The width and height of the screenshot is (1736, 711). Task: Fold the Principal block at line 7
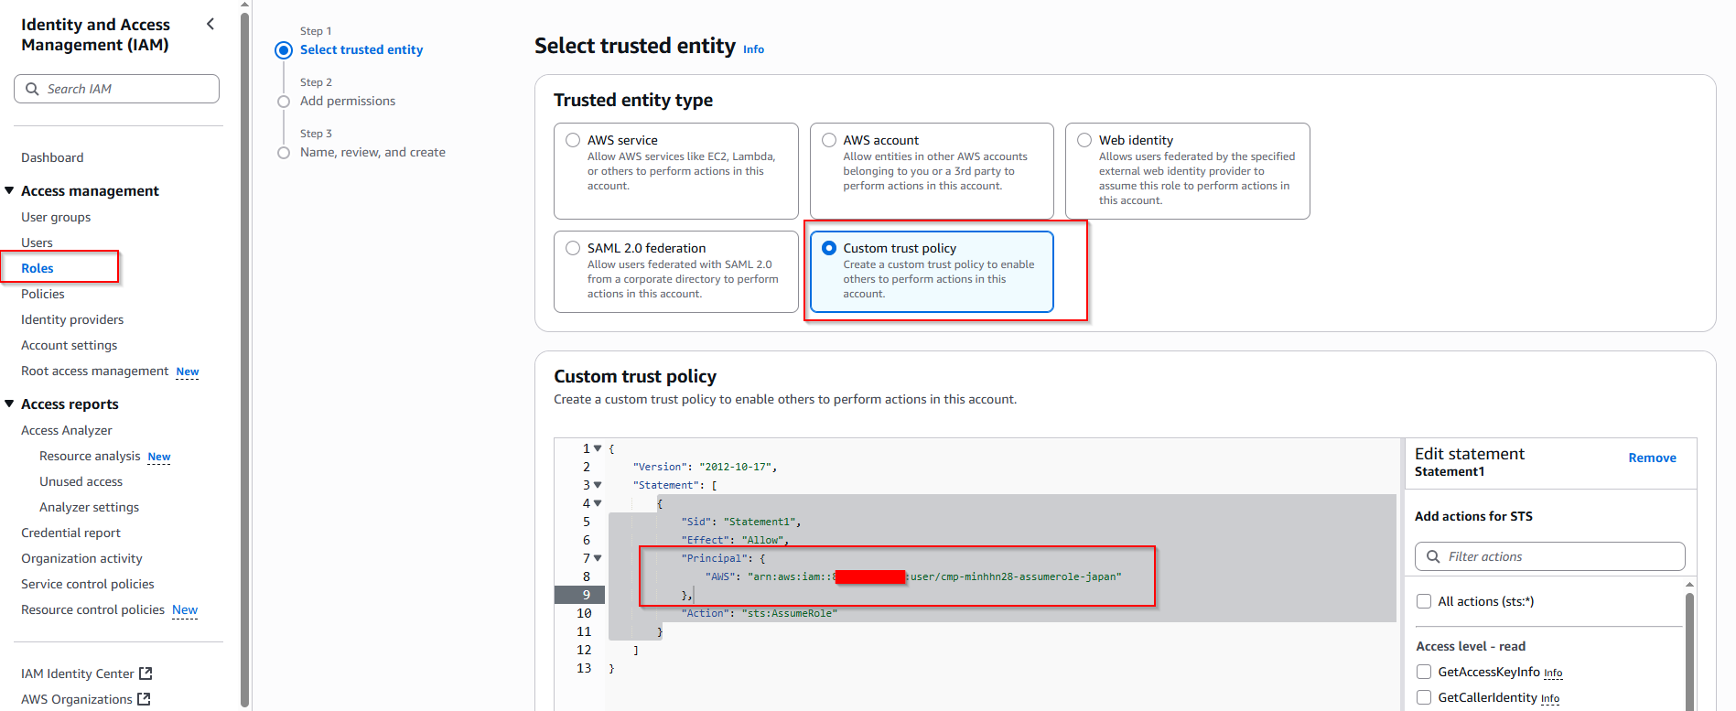coord(598,558)
